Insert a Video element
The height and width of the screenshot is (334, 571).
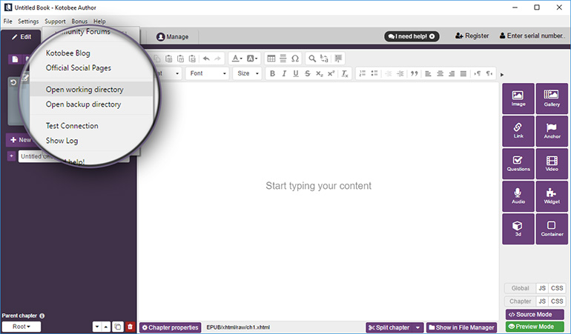tap(551, 164)
